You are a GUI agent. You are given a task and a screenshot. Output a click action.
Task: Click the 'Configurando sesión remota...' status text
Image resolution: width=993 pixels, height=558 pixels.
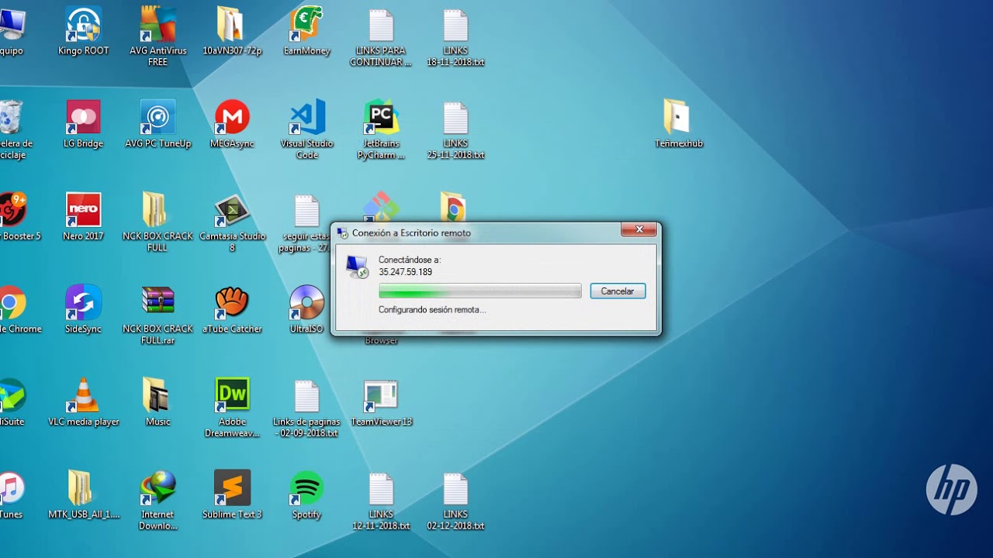432,309
